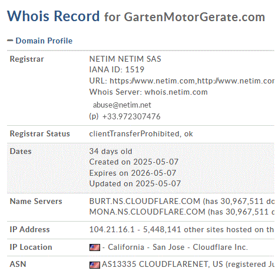This screenshot has height=271, width=275.
Task: Click 'AS13335 CLOUDFLARENET, US' ASN value
Action: (163, 265)
